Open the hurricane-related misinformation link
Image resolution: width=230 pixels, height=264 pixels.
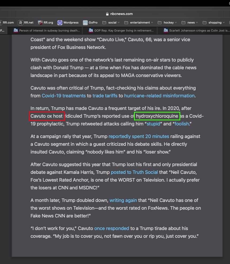(159, 96)
